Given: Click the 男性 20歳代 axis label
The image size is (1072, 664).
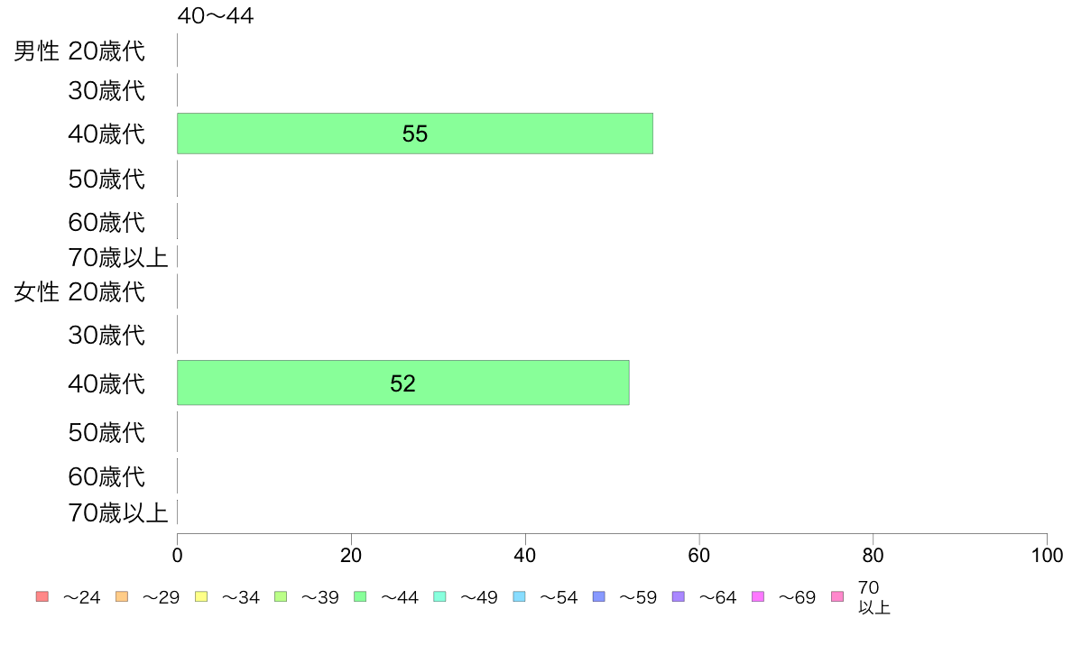Looking at the screenshot, I should (79, 51).
